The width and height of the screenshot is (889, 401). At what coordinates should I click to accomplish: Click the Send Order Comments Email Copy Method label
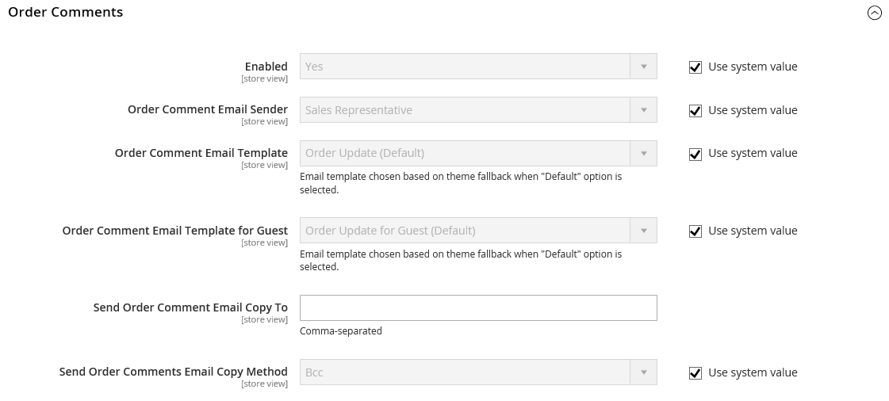tap(174, 372)
